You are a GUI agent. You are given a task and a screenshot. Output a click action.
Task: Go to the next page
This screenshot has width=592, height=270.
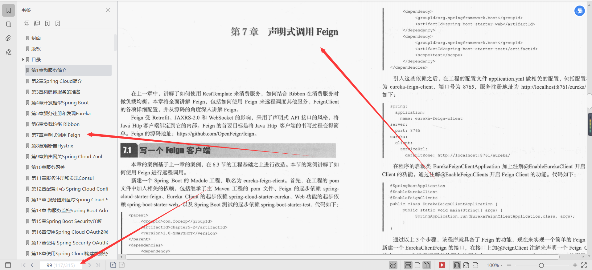click(x=89, y=265)
